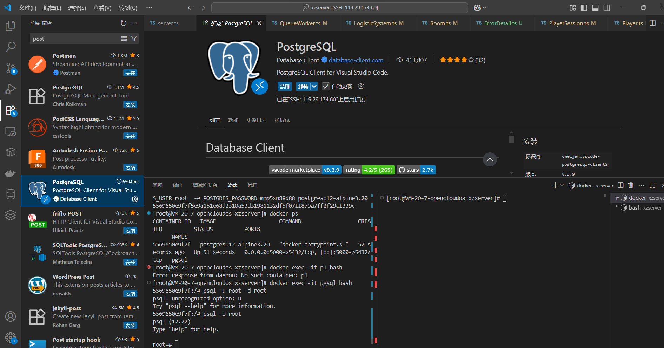
Task: Toggle the 自动更新 checkbox
Action: 326,87
